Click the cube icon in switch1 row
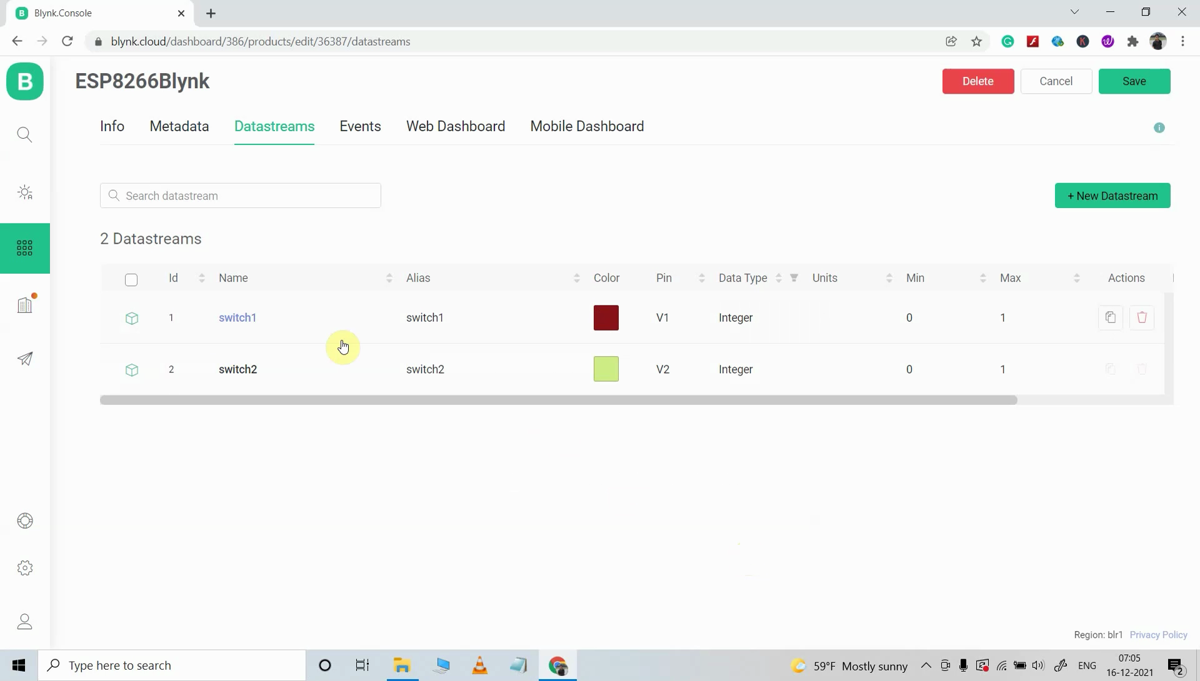Viewport: 1200px width, 681px height. [x=131, y=318]
